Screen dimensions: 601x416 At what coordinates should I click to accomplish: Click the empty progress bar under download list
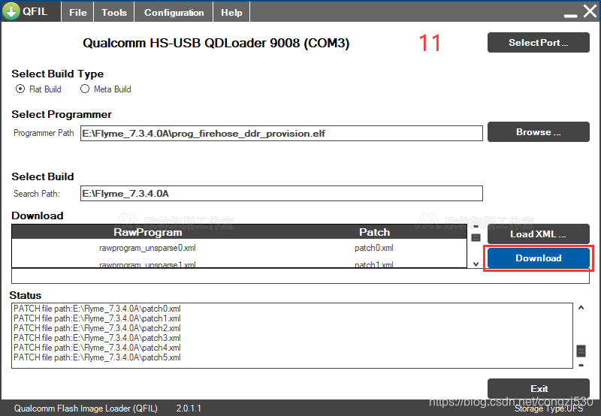(x=300, y=276)
